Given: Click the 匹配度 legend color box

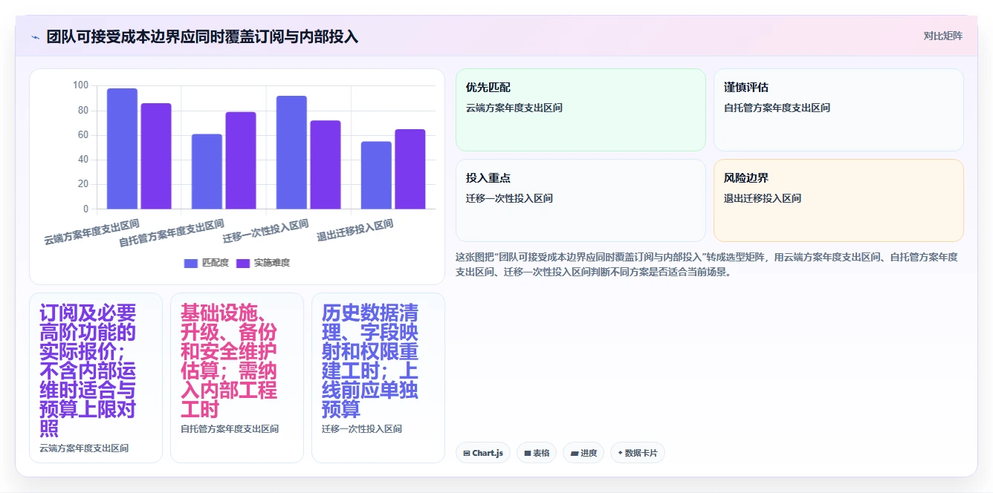Looking at the screenshot, I should (191, 263).
